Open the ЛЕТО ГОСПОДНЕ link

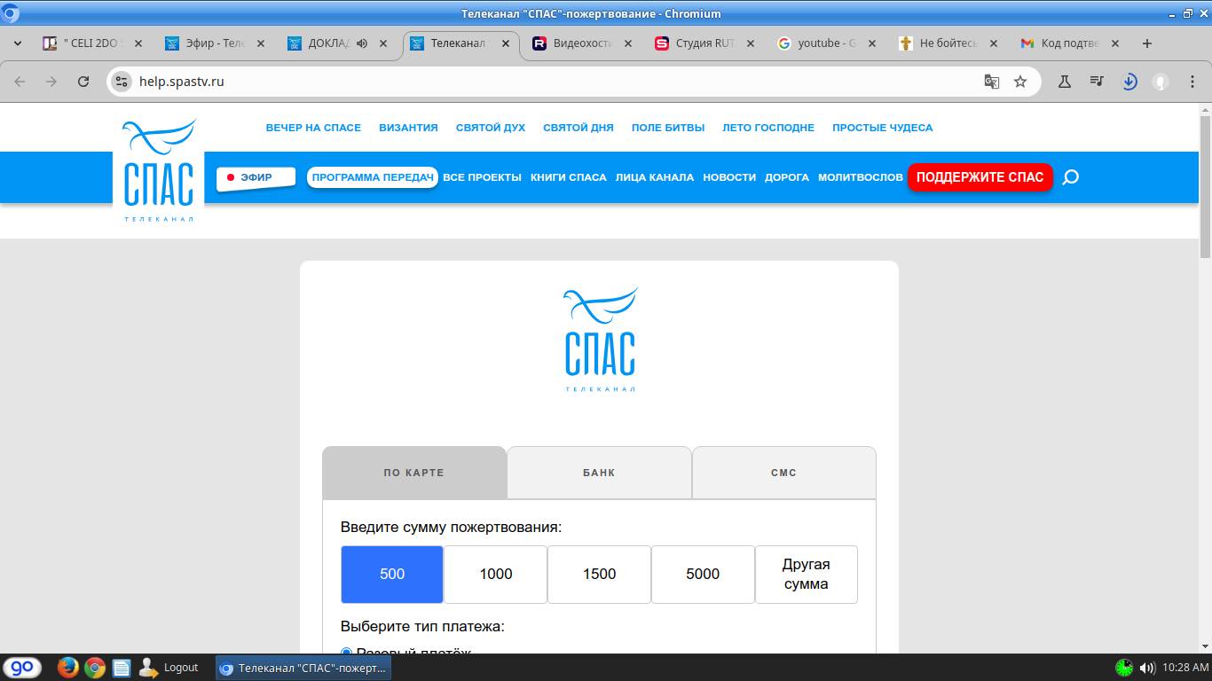[768, 128]
